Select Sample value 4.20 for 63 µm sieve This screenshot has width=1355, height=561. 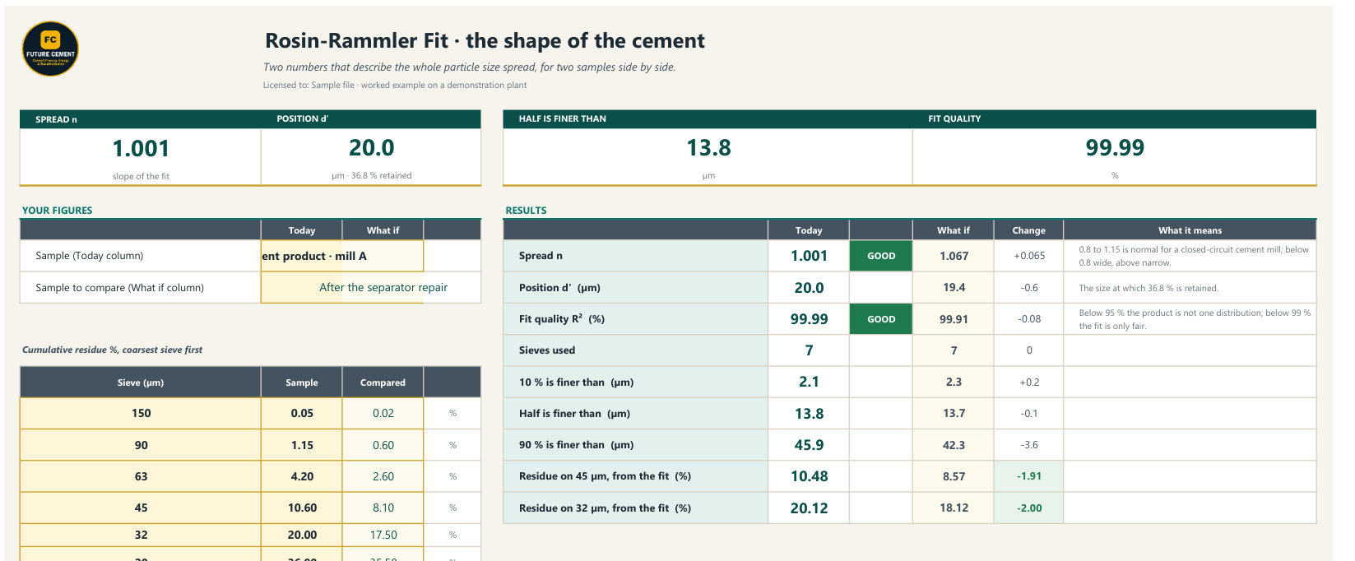(302, 476)
